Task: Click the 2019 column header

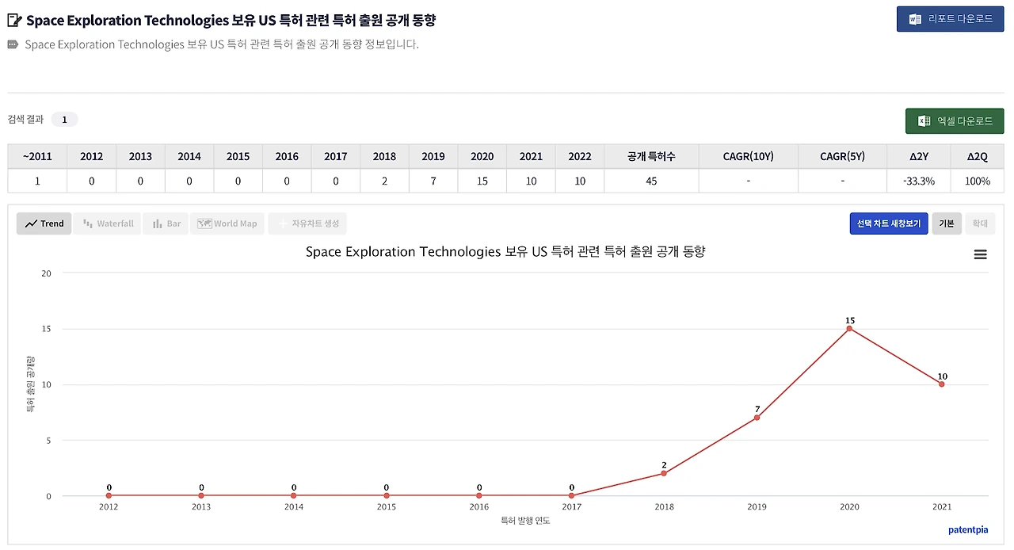Action: coord(433,157)
